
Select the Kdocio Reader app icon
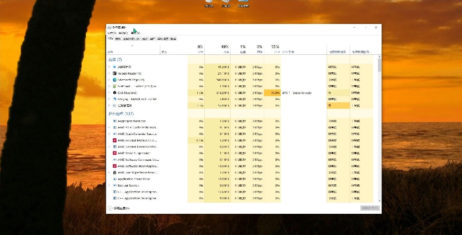pos(115,73)
